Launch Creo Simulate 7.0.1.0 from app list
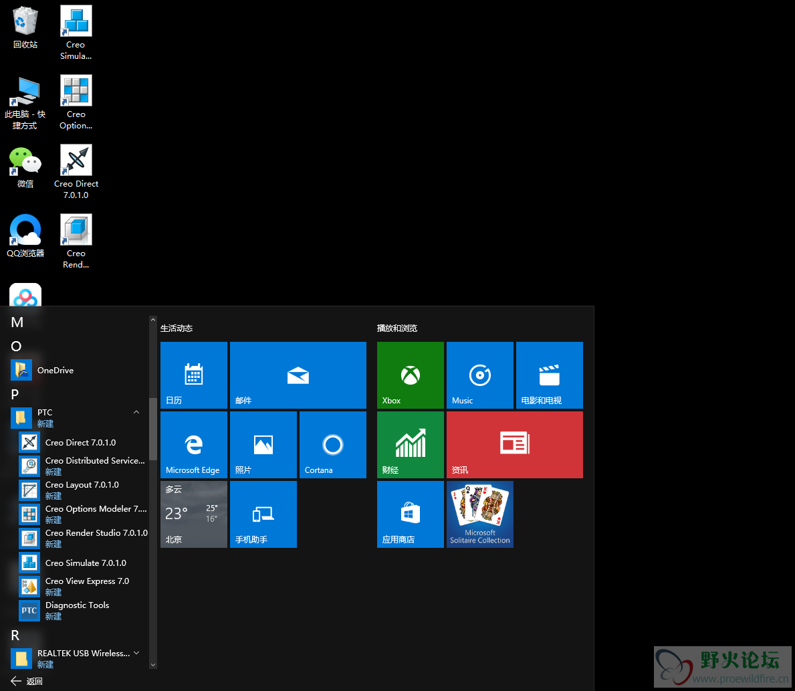This screenshot has width=795, height=691. coord(83,563)
